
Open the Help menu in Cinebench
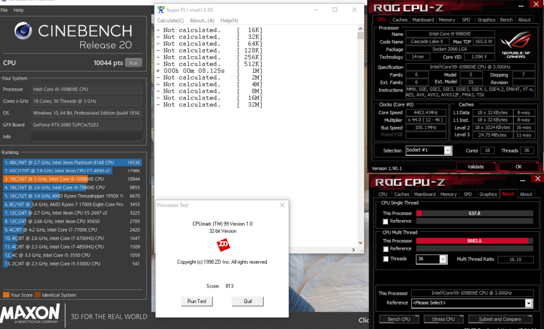coord(19,10)
